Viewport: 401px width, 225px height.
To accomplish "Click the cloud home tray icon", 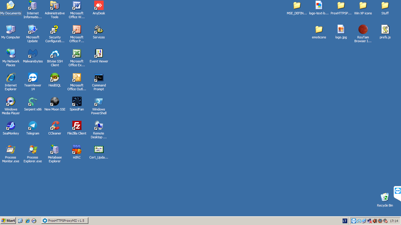I will 359,221.
